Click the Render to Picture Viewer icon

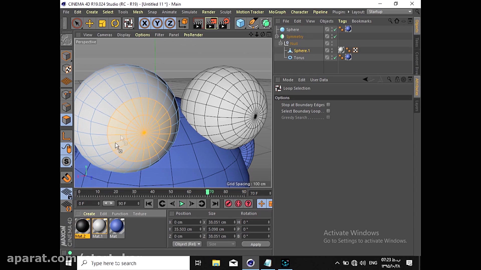pyautogui.click(x=212, y=23)
